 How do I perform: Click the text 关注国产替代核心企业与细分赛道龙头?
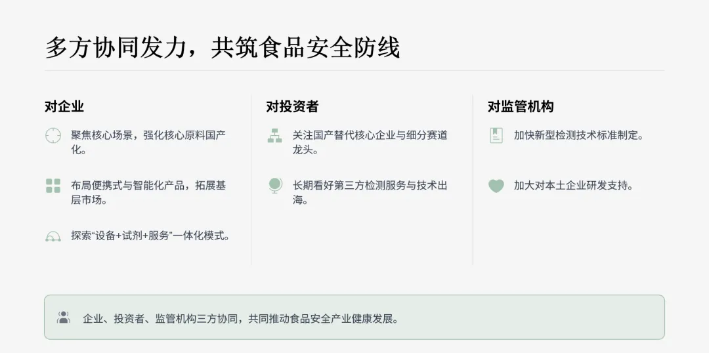(x=370, y=142)
